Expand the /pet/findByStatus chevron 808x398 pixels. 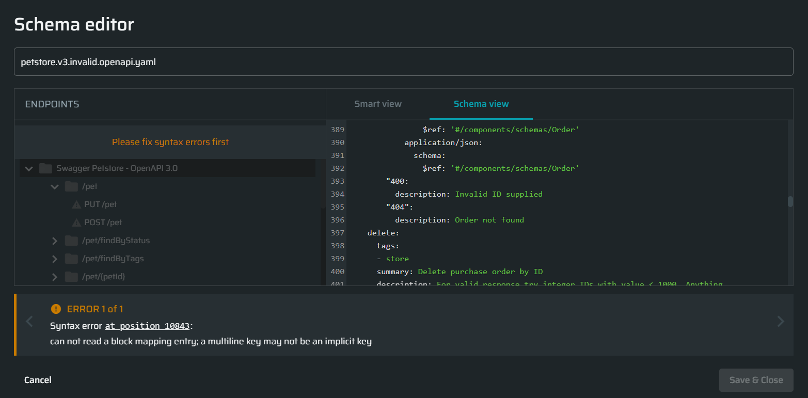(x=55, y=241)
